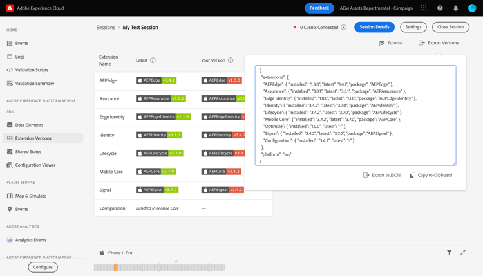The width and height of the screenshot is (483, 276).
Task: Open Configuration Viewer in sidebar
Action: point(35,165)
